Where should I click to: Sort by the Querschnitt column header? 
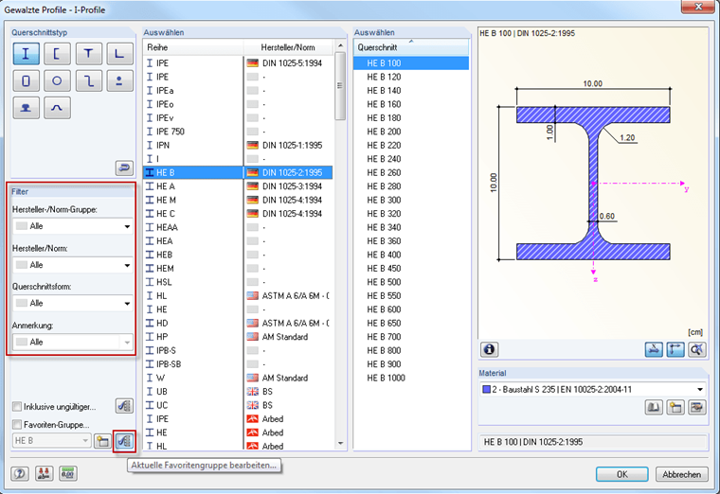coord(411,47)
